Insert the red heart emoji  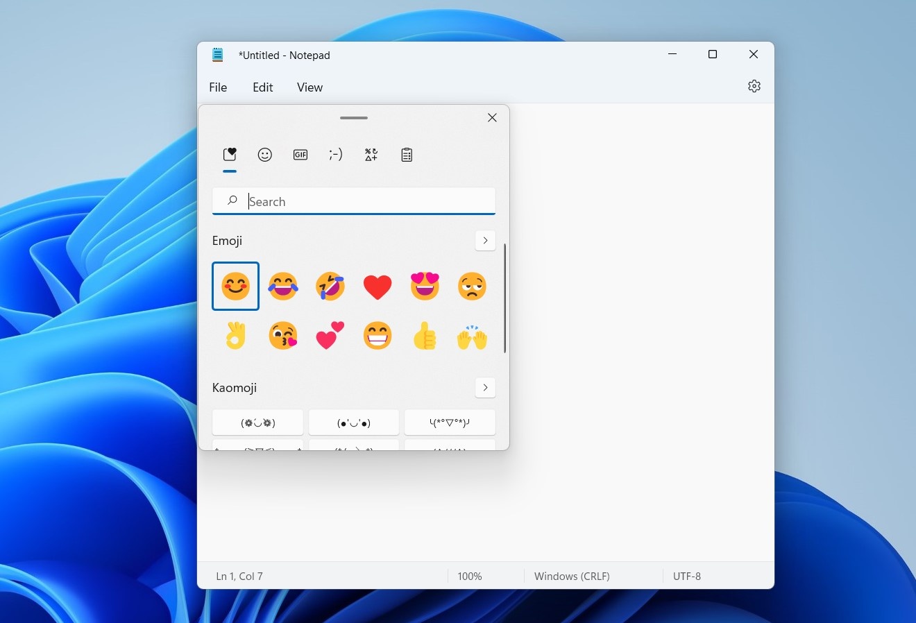click(x=378, y=286)
